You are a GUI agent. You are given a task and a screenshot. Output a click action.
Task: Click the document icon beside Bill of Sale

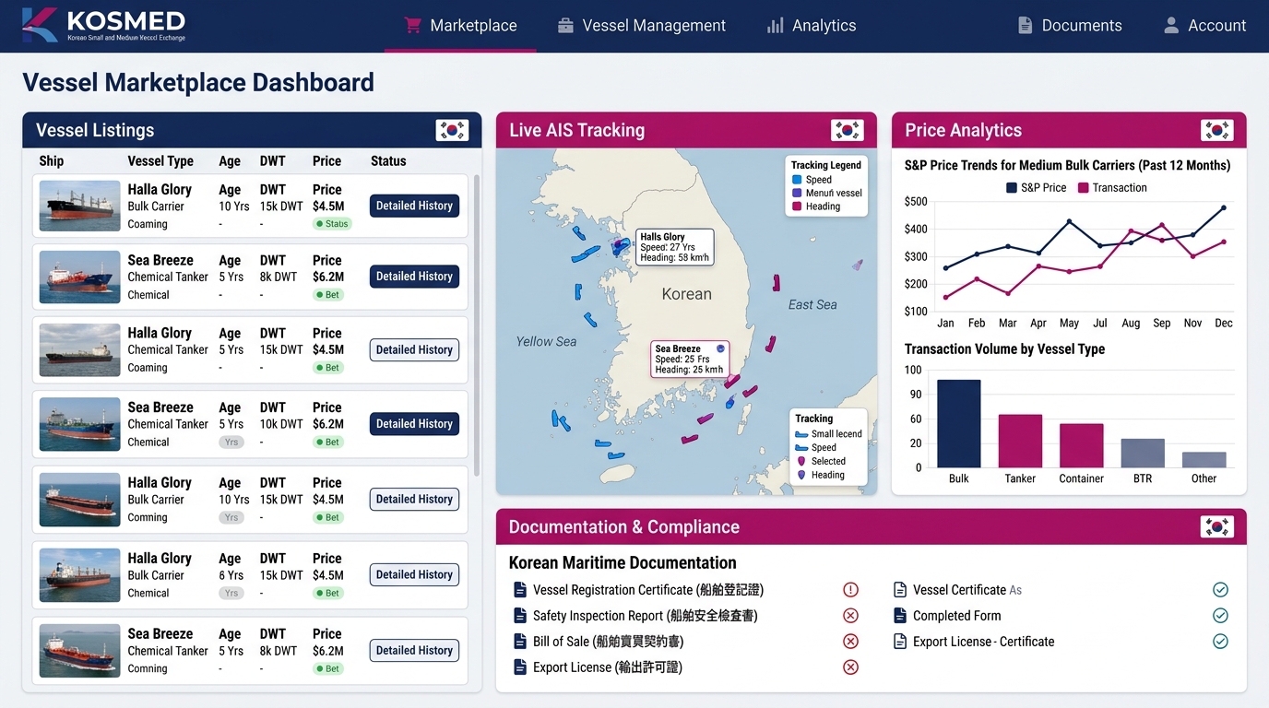[519, 642]
